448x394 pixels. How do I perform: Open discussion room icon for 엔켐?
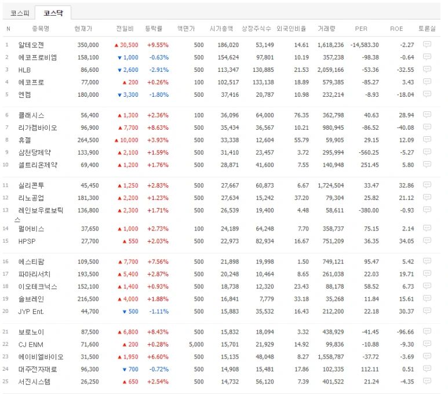tap(427, 94)
